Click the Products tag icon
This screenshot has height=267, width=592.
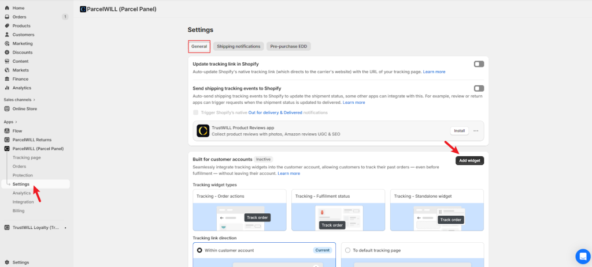click(7, 25)
